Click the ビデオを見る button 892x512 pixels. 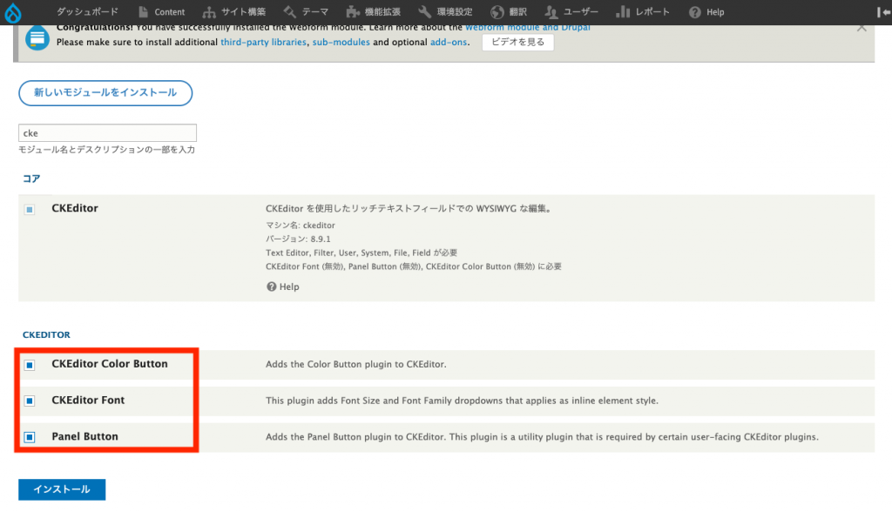tap(517, 42)
